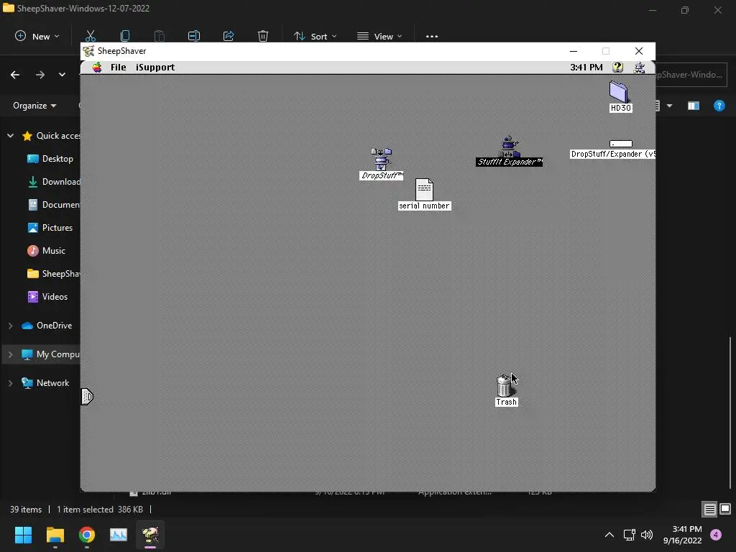Click the Paste icon in File Explorer
The height and width of the screenshot is (552, 736).
point(160,36)
